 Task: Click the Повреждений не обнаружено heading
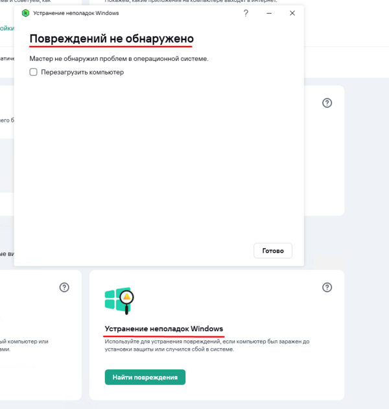point(112,39)
